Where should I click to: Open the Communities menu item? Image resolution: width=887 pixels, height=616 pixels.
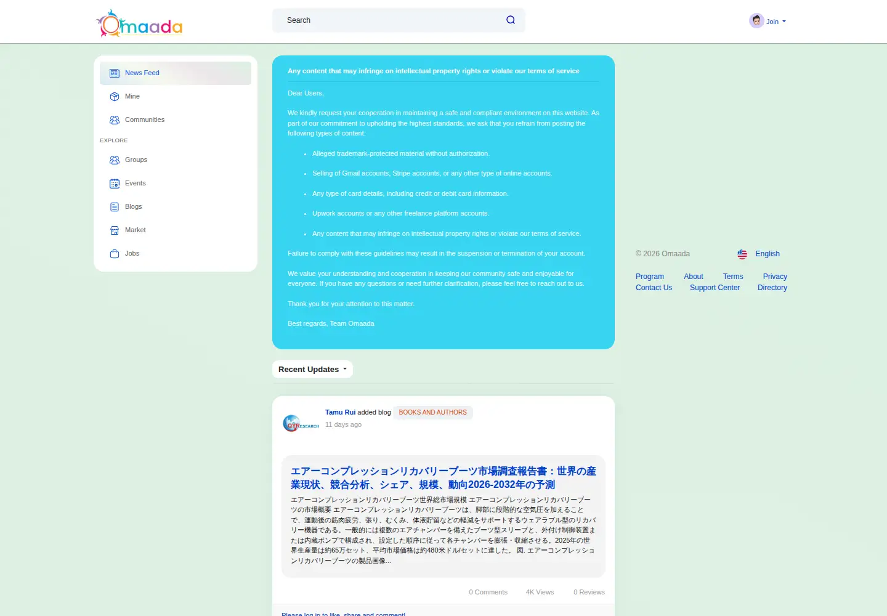[x=176, y=120]
